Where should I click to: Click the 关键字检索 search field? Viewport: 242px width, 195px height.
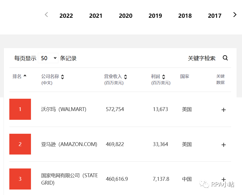pyautogui.click(x=201, y=58)
